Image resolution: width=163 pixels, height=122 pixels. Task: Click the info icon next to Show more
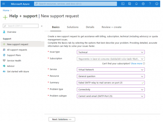(144, 63)
